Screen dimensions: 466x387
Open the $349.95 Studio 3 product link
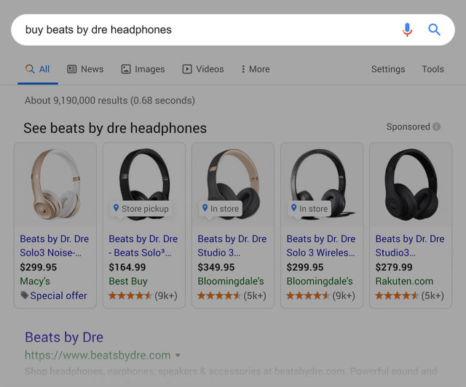coord(232,246)
